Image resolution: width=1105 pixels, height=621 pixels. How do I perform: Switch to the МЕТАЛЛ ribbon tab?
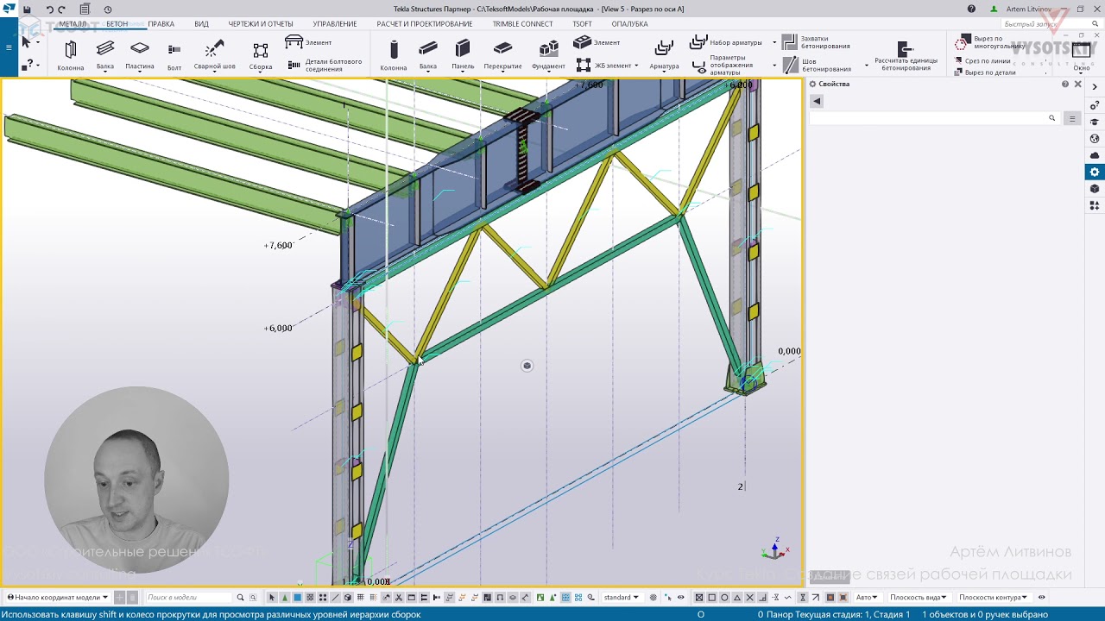[x=73, y=24]
